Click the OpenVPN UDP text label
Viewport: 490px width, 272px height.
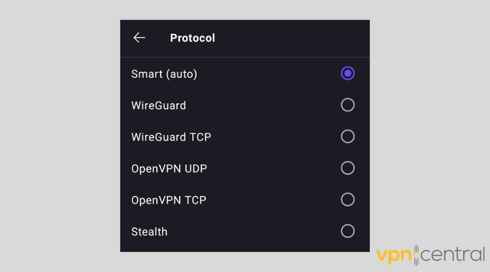click(x=169, y=169)
